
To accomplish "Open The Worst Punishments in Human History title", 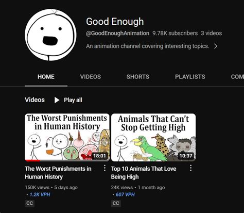I will pos(58,173).
